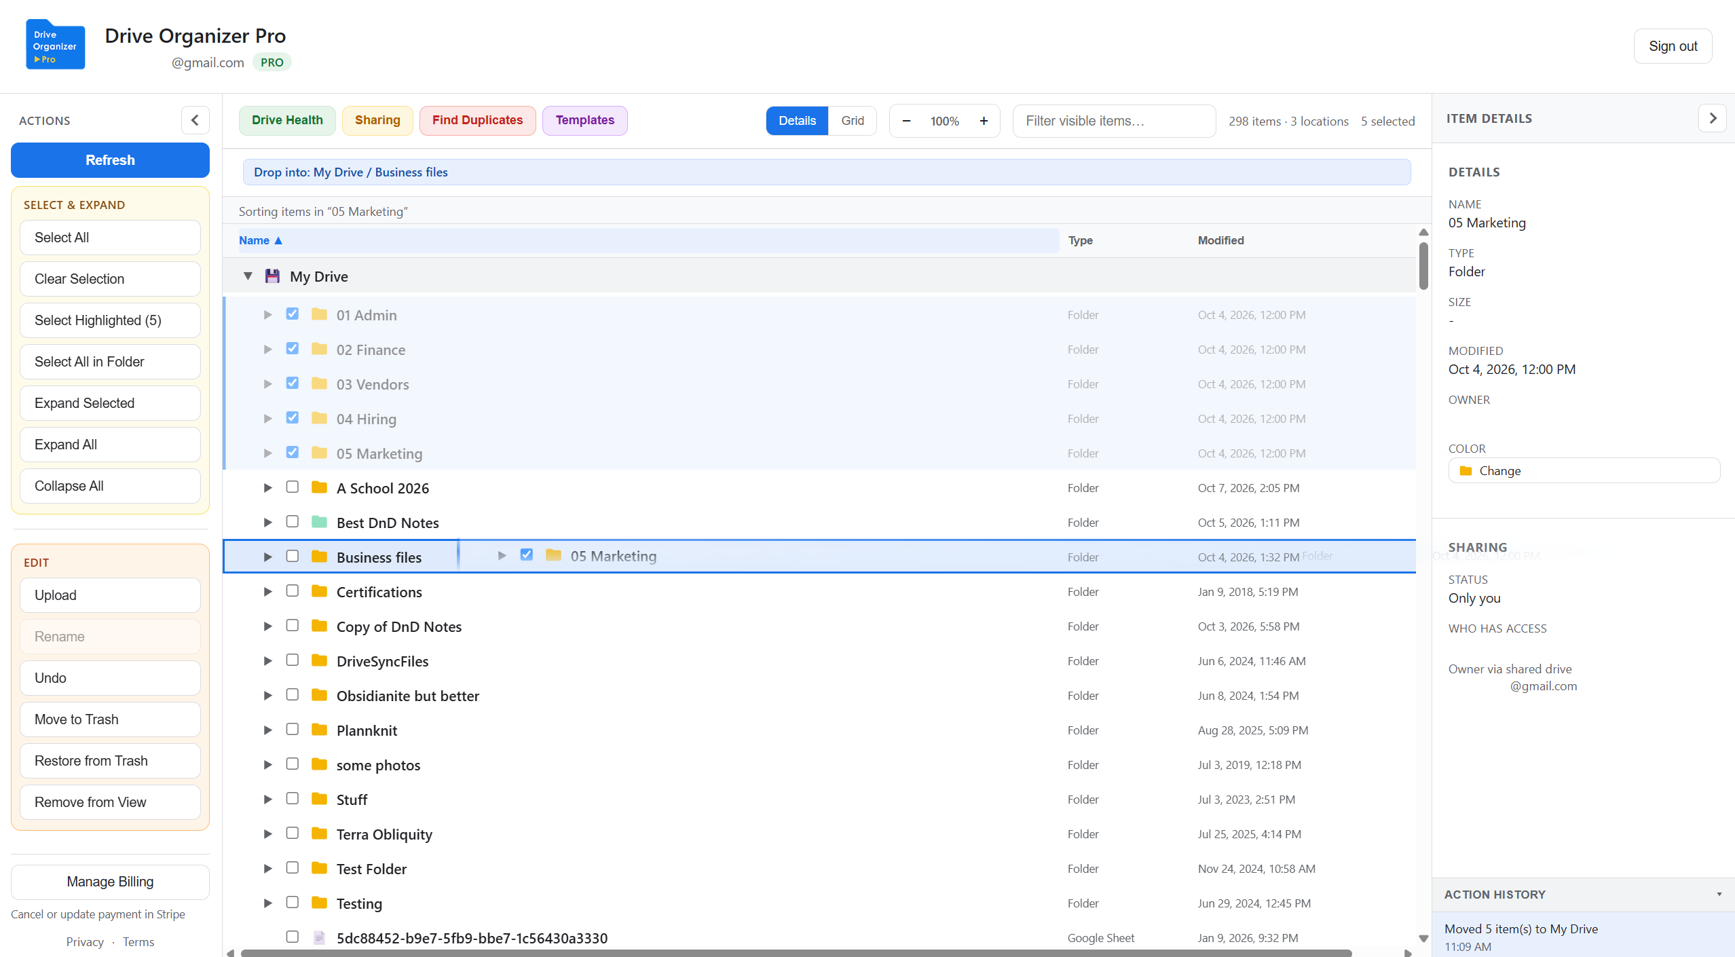Screen dimensions: 1735x957
Task: Click the My Drive floppy disk icon
Action: 272,276
